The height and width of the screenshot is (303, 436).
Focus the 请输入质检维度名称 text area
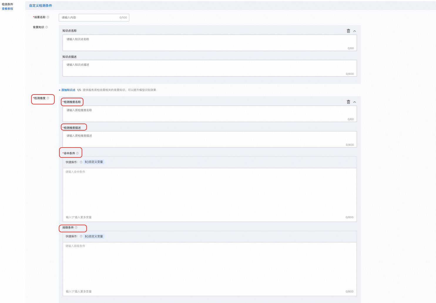click(210, 114)
